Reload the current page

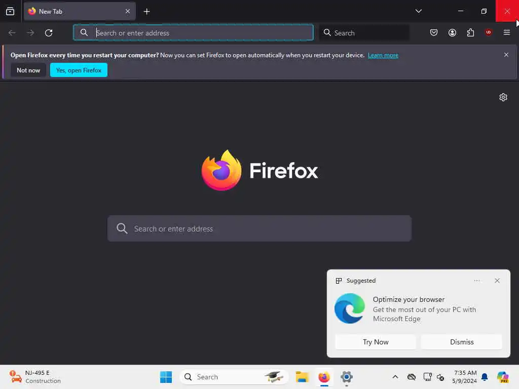[x=49, y=33]
